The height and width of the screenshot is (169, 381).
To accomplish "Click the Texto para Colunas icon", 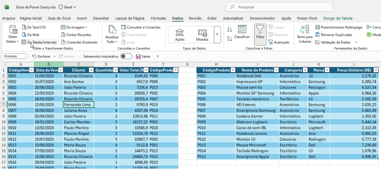I will 304,30.
